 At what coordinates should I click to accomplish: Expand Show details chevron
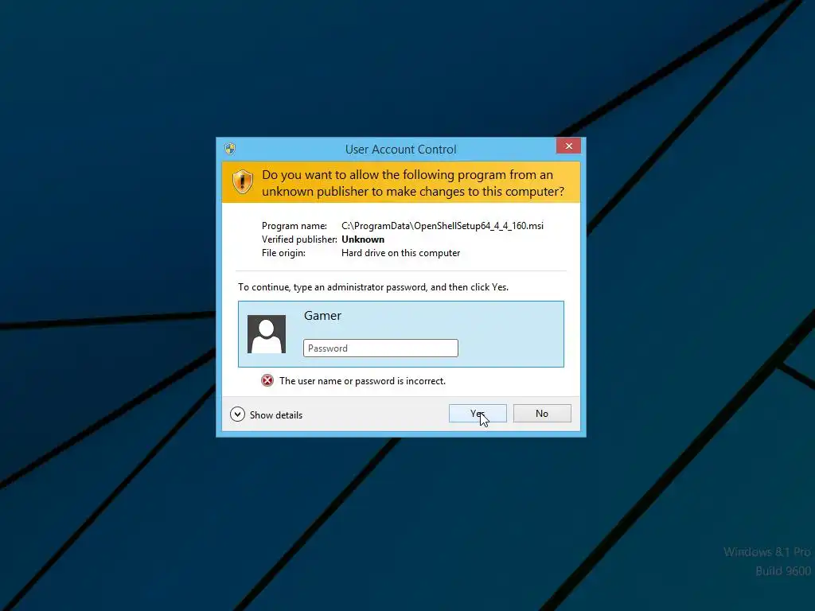click(237, 414)
